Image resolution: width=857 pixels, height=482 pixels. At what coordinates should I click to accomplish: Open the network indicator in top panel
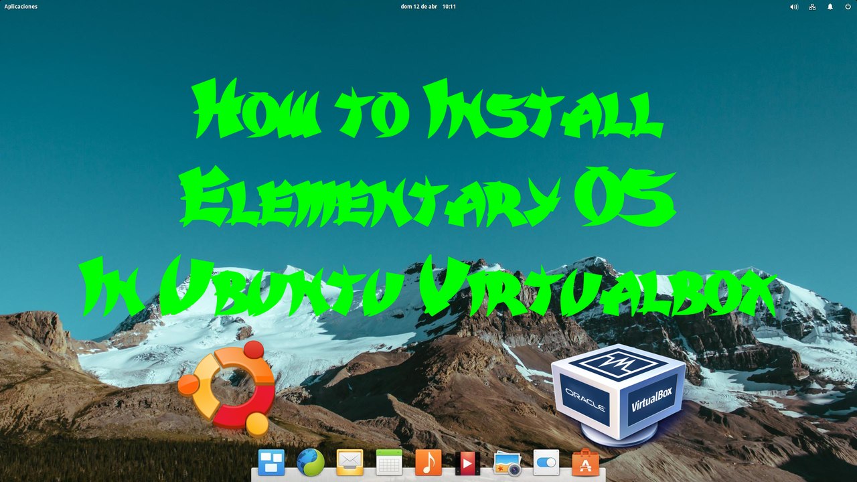[812, 7]
